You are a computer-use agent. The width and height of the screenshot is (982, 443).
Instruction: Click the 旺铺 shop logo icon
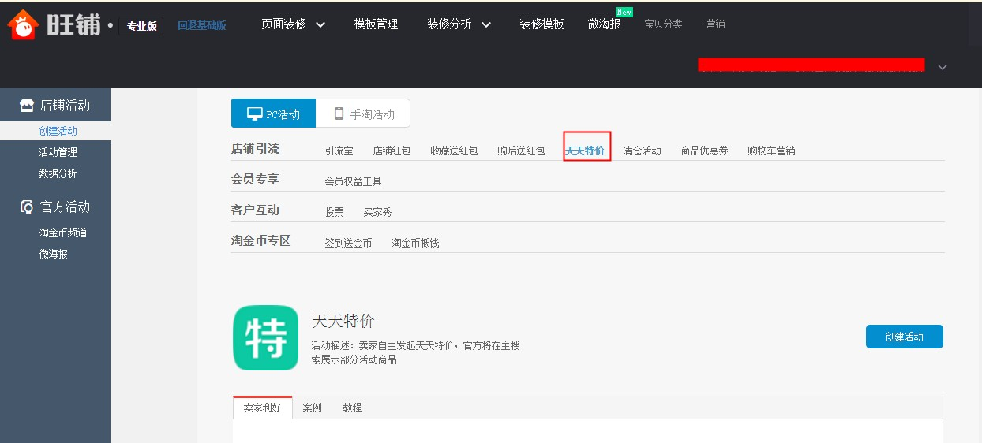tap(24, 24)
